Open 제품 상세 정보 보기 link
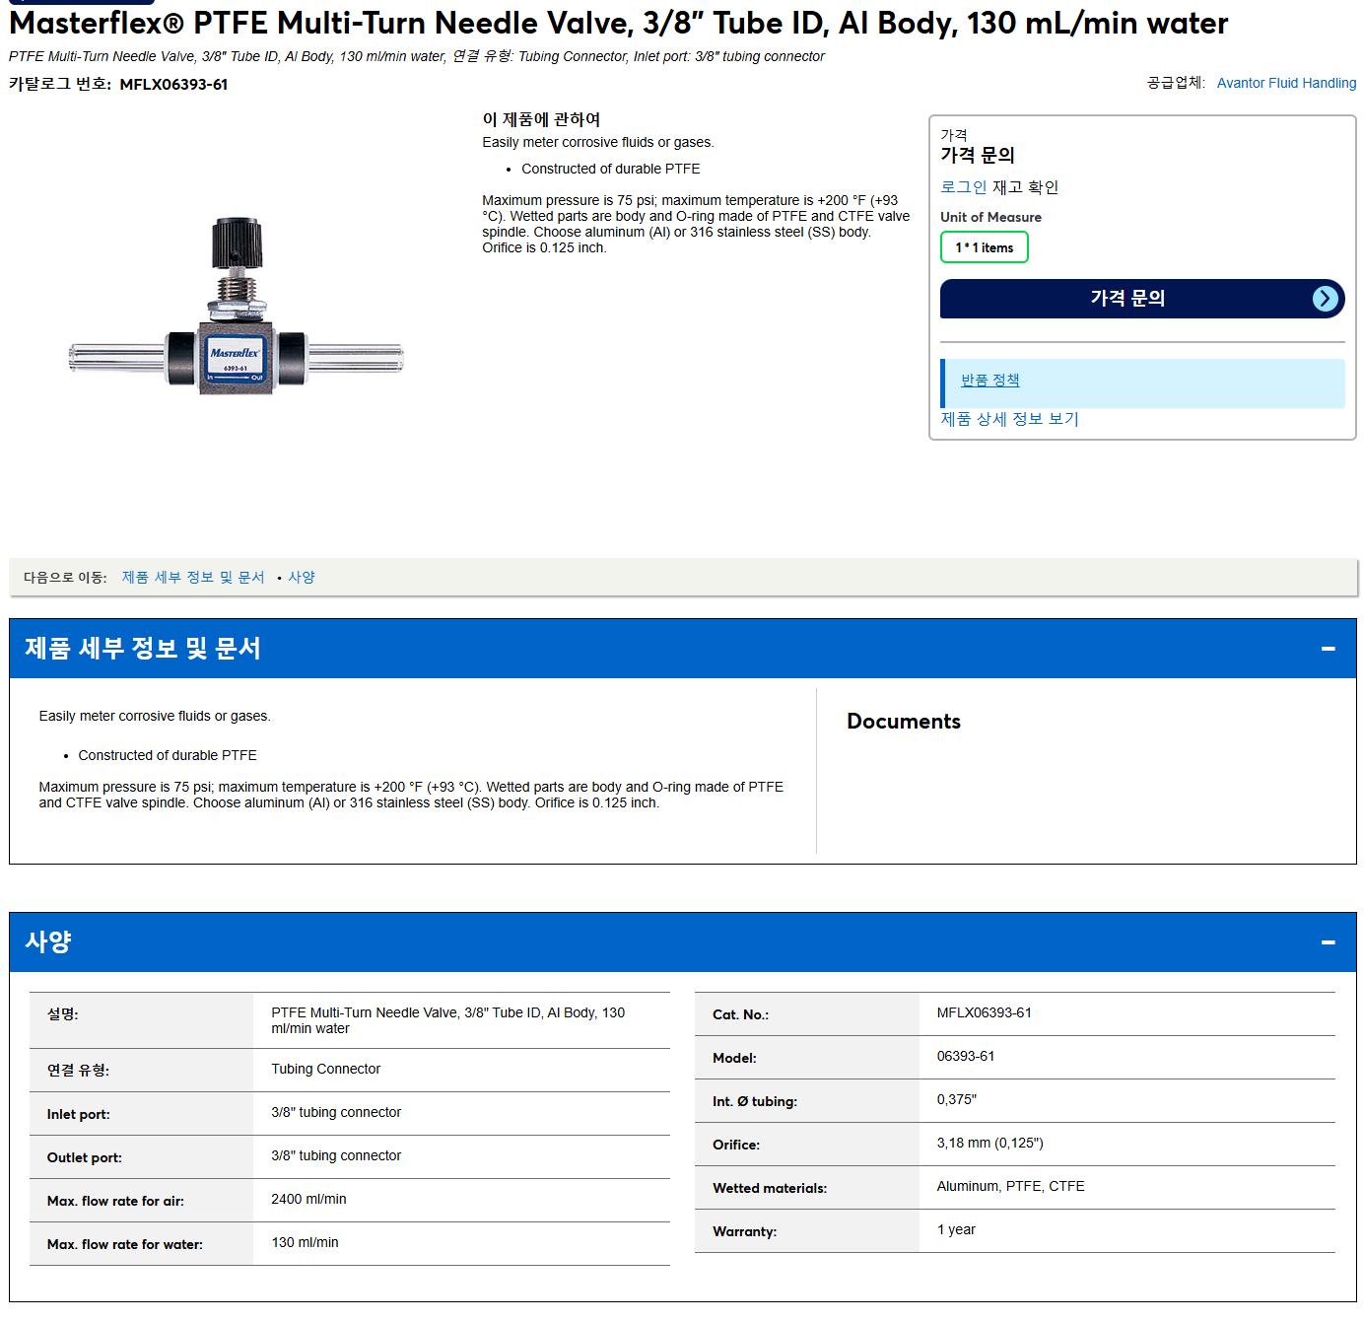Viewport: 1364px width, 1322px height. 1009,419
